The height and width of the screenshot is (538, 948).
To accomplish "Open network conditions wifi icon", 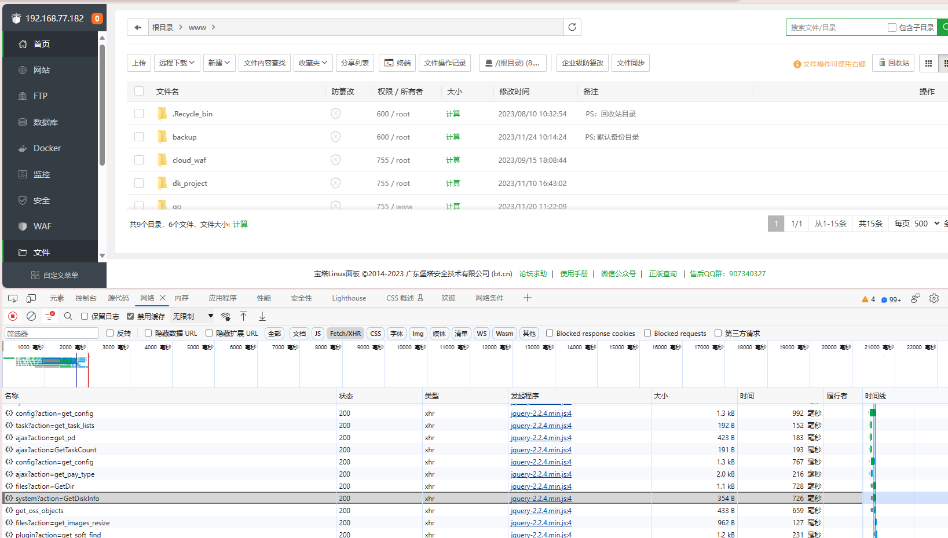I will click(x=226, y=316).
